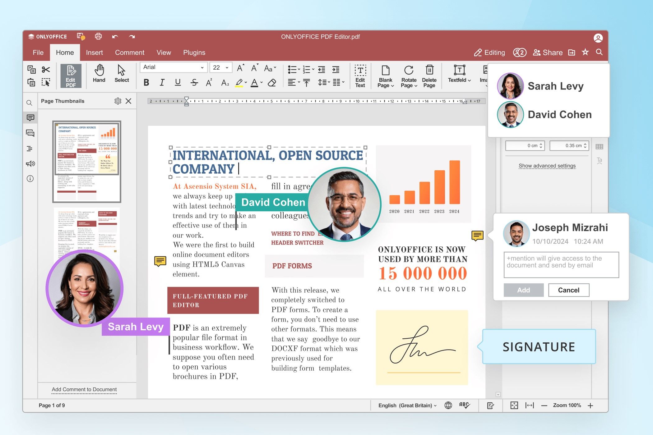Click the Save icon in the title bar
The width and height of the screenshot is (653, 435).
coord(81,36)
